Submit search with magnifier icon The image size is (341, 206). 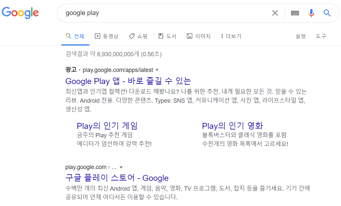[327, 13]
